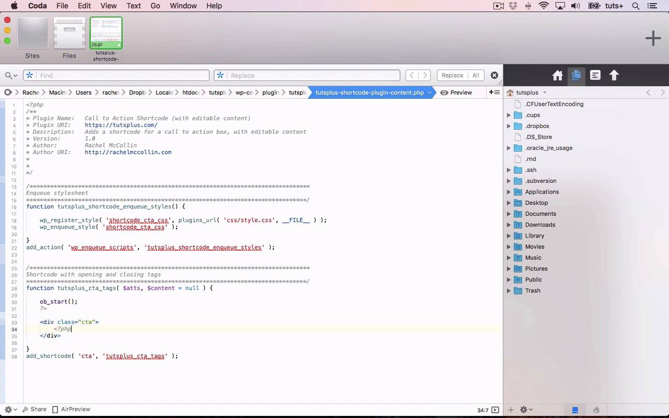This screenshot has height=418, width=669.
Task: Switch sidebar to Files browser icon
Action: tap(576, 76)
